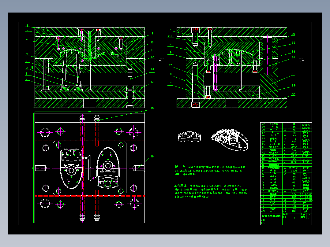The width and height of the screenshot is (330, 247).
Task: Select the section mark beside right section view
Action: click(301, 58)
